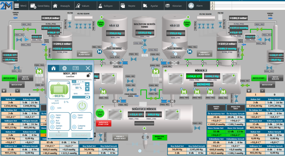
Task: Go to the Anasayfa home page
Action: pos(63,6)
